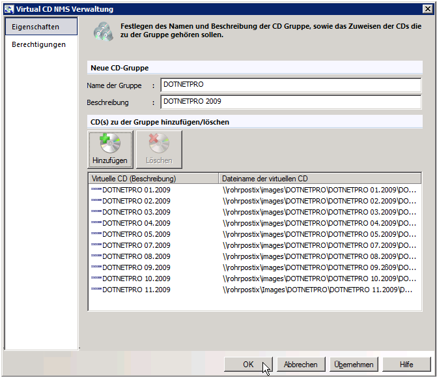Click the Virtual CD app icon in title bar
Image resolution: width=437 pixels, height=377 pixels.
[x=9, y=9]
